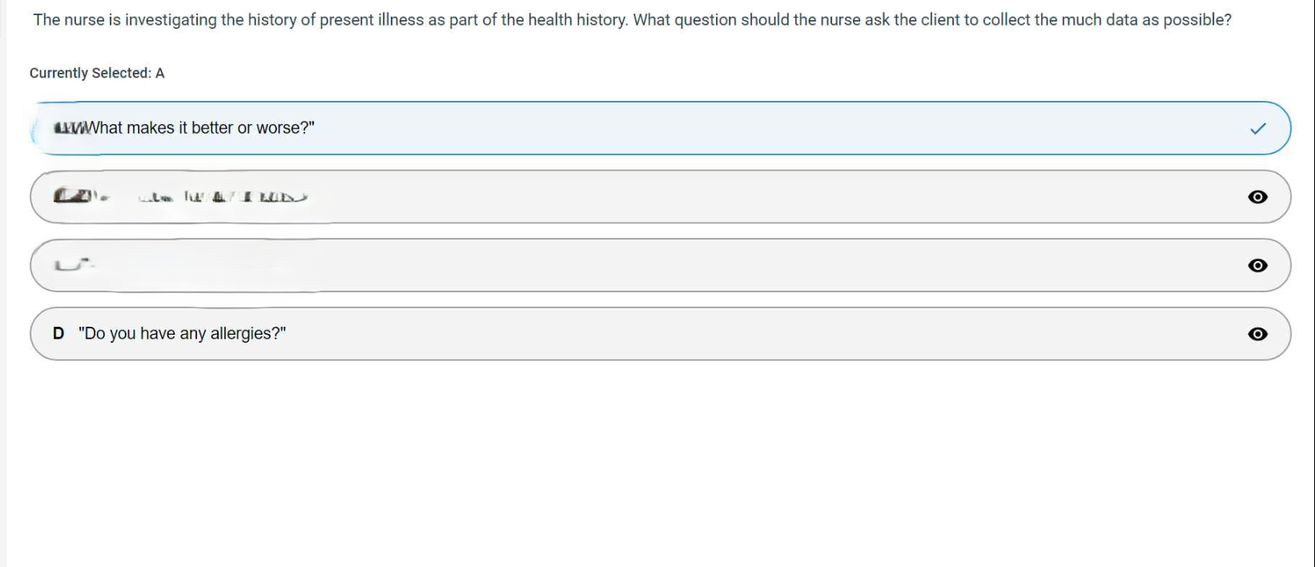
Task: Click inside the highlighted answer A row
Action: pyautogui.click(x=641, y=127)
